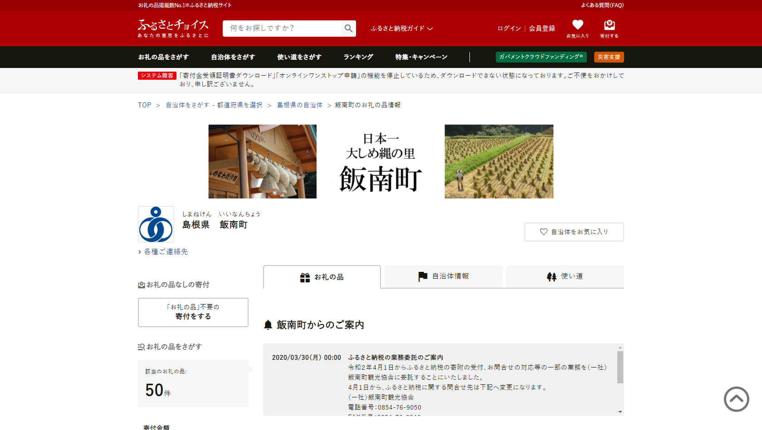Click 自治体をさがす - 都道府県を選択 breadcrumb
This screenshot has height=430, width=762.
[x=214, y=105]
